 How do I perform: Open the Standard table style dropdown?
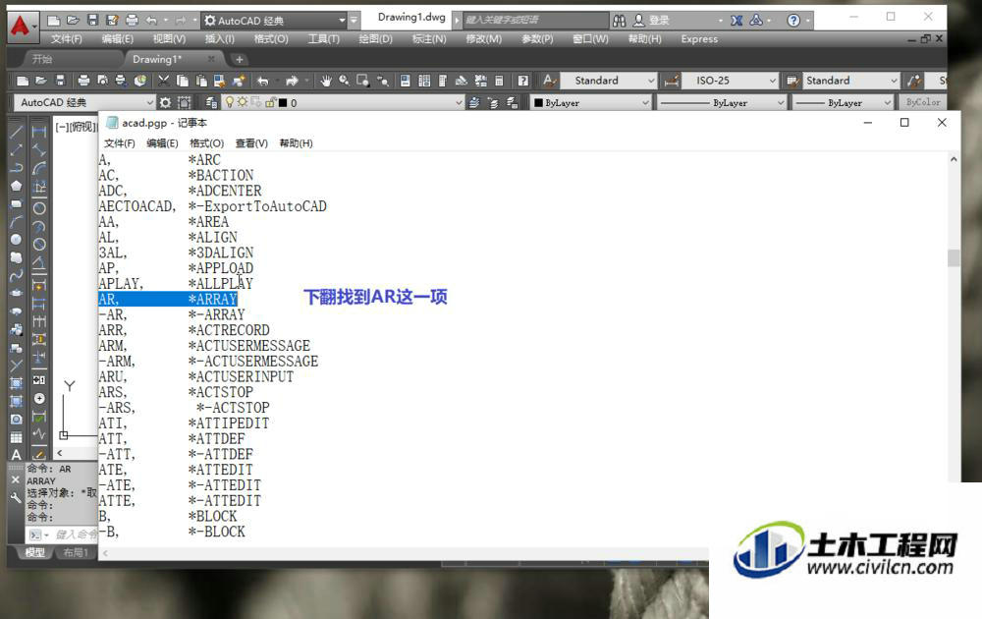(x=894, y=81)
